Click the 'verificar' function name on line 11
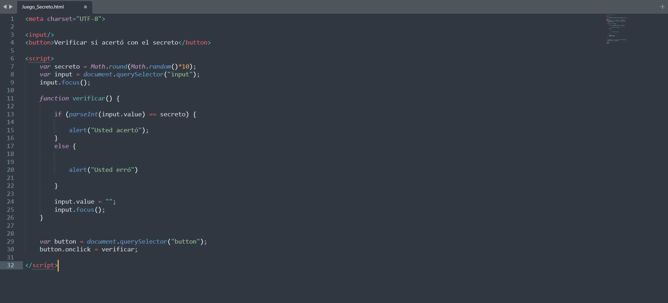The height and width of the screenshot is (303, 668). coord(89,98)
